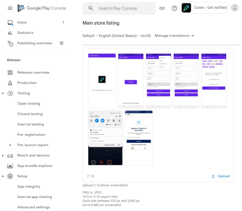Navigate to Closed testing

(x=30, y=114)
